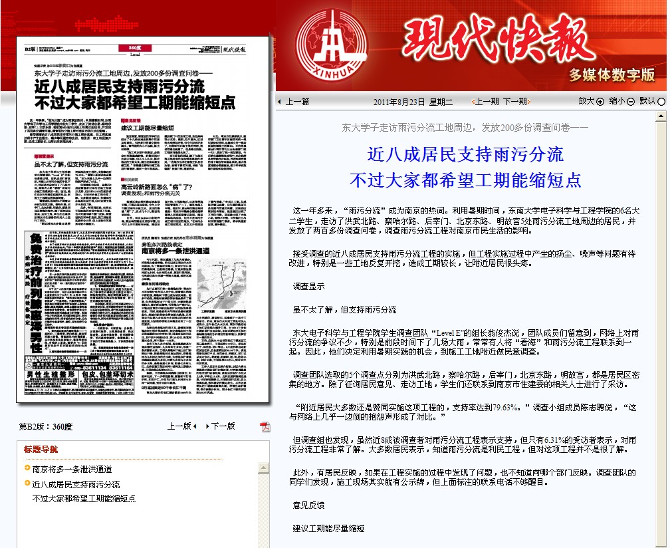Click the Xinhua circular logo

click(x=332, y=46)
